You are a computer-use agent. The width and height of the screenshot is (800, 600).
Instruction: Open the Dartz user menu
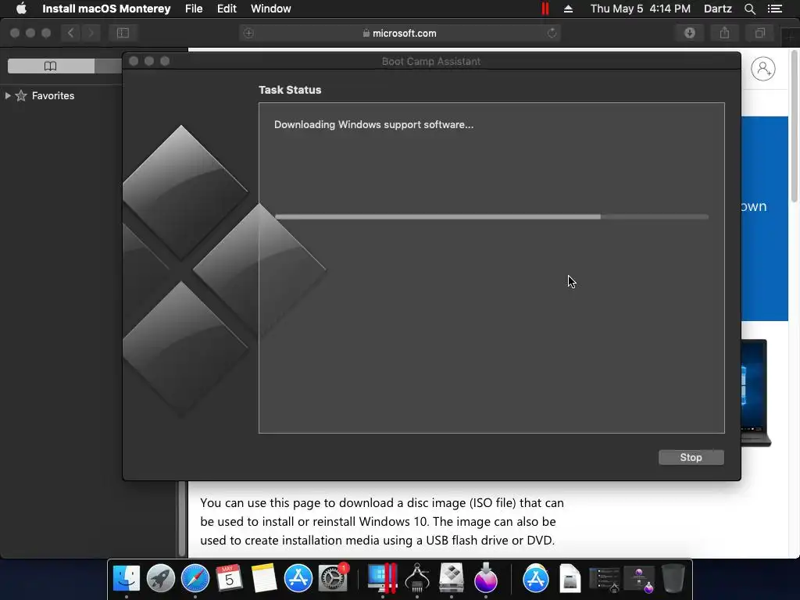[x=717, y=9]
